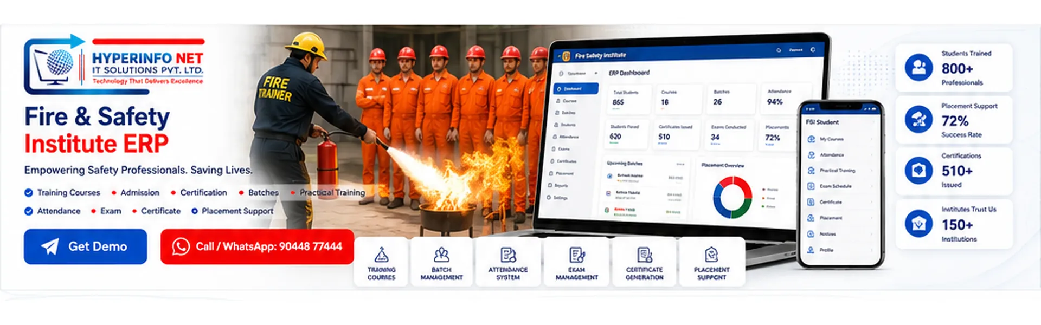Image resolution: width=1041 pixels, height=325 pixels.
Task: Click the Courses 18 dashboard card
Action: pyautogui.click(x=679, y=99)
